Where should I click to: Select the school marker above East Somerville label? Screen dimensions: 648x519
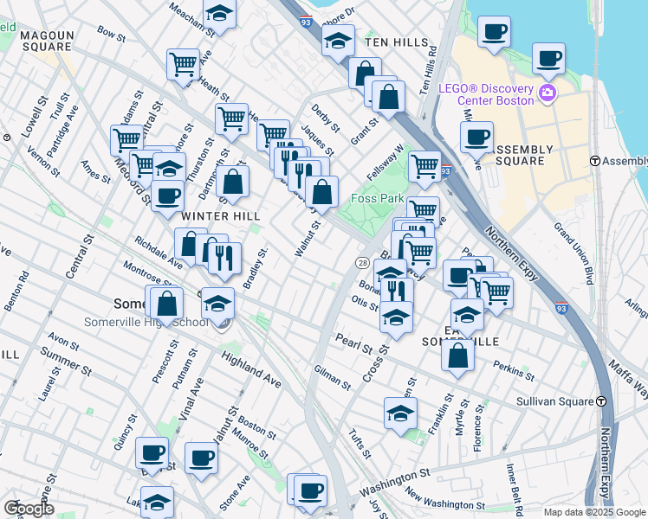pos(467,316)
